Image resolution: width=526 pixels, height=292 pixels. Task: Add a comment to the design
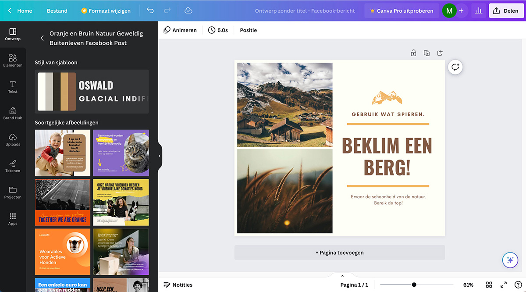(455, 67)
